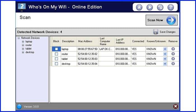Click the LAP.OK.C... computer name cell

click(x=106, y=49)
